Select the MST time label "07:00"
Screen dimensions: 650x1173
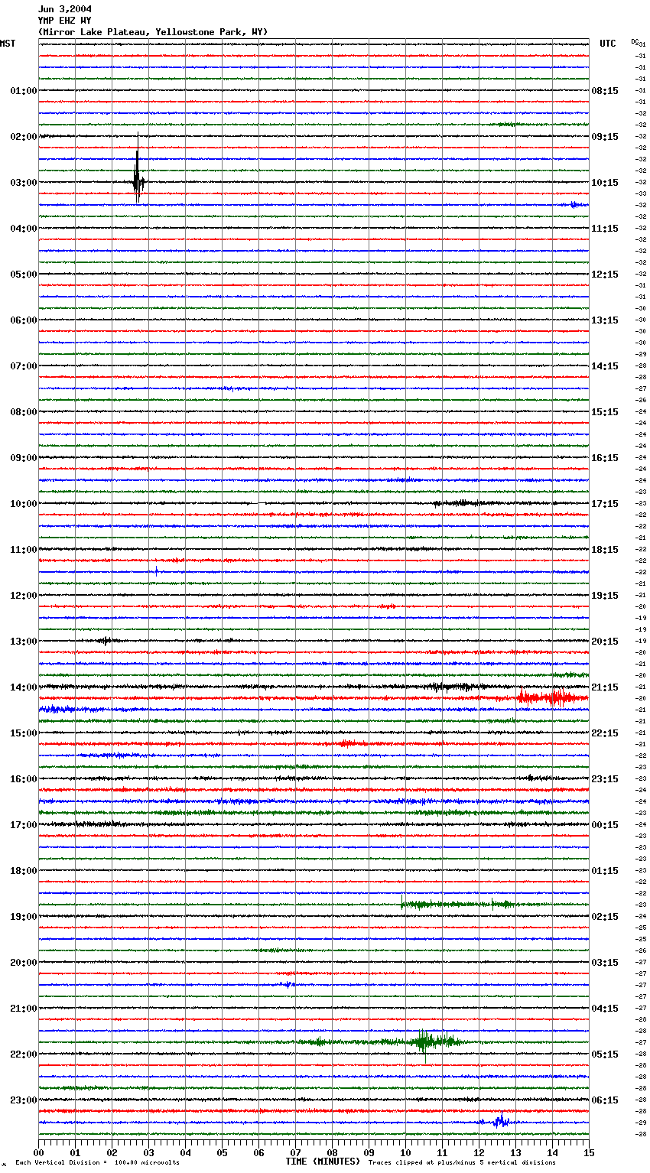pos(24,366)
